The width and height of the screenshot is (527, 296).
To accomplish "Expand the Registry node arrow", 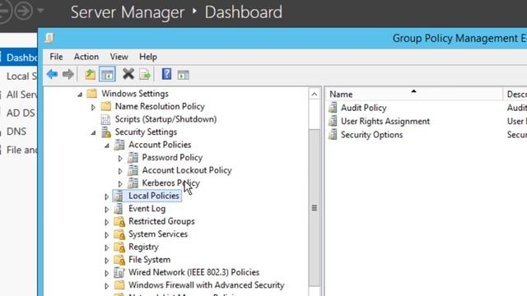I will click(x=106, y=247).
